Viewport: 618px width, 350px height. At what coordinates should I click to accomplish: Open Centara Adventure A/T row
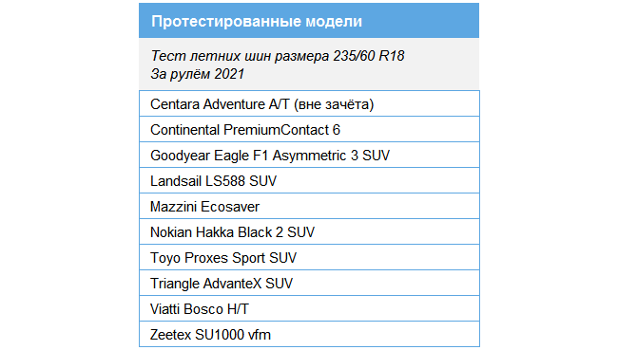(309, 103)
